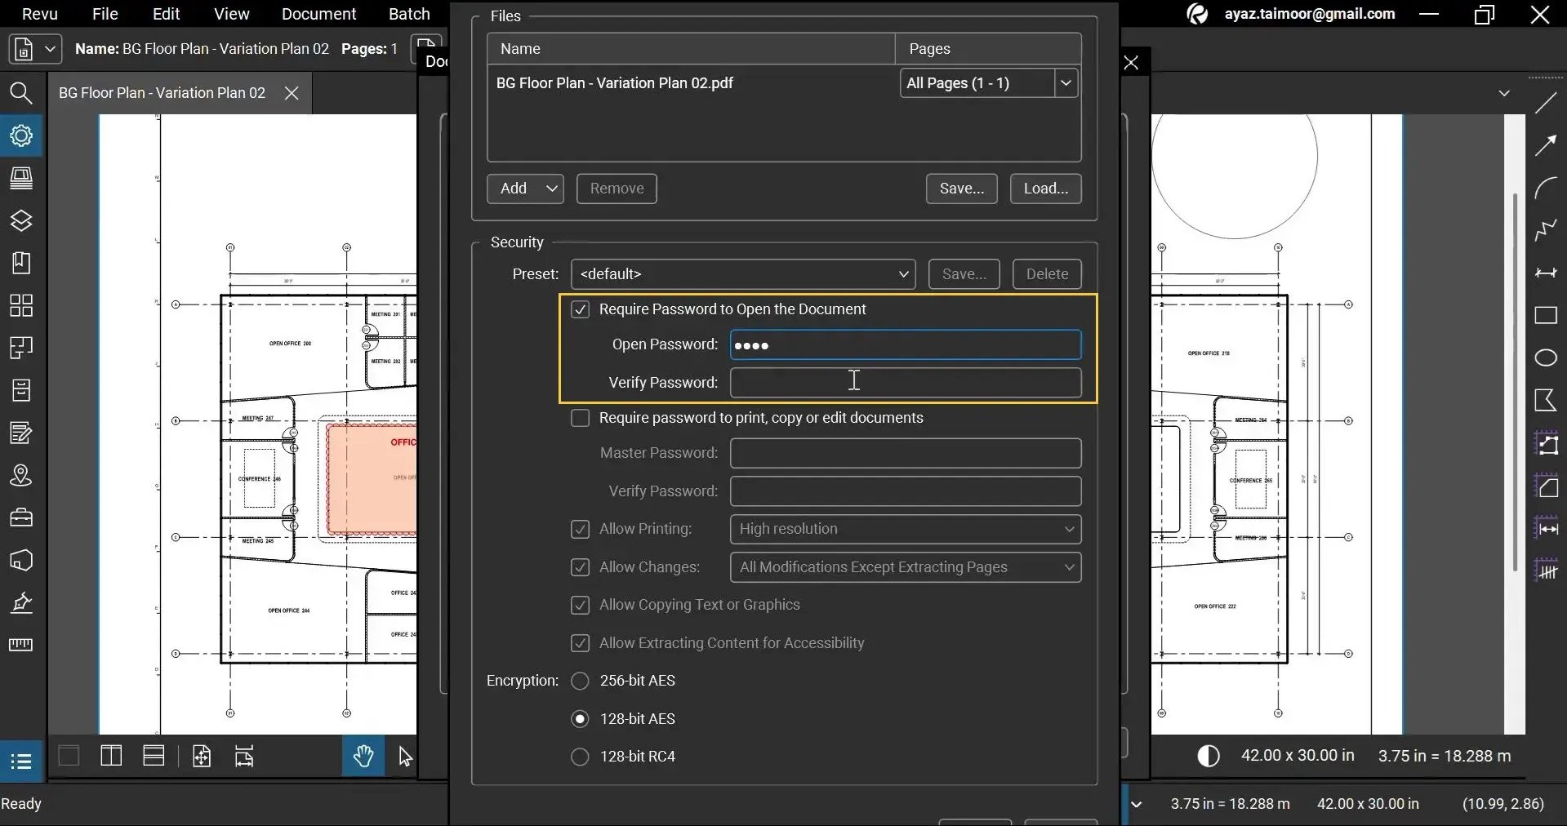This screenshot has width=1567, height=826.
Task: Expand the chevron above the right tool column
Action: [1504, 93]
